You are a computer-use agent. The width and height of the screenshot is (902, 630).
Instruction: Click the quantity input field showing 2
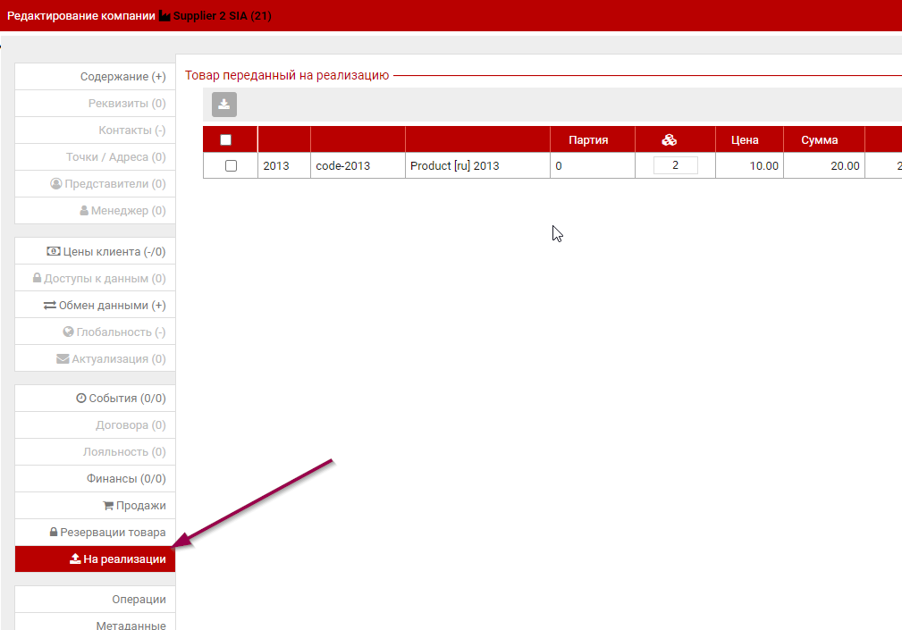click(675, 165)
